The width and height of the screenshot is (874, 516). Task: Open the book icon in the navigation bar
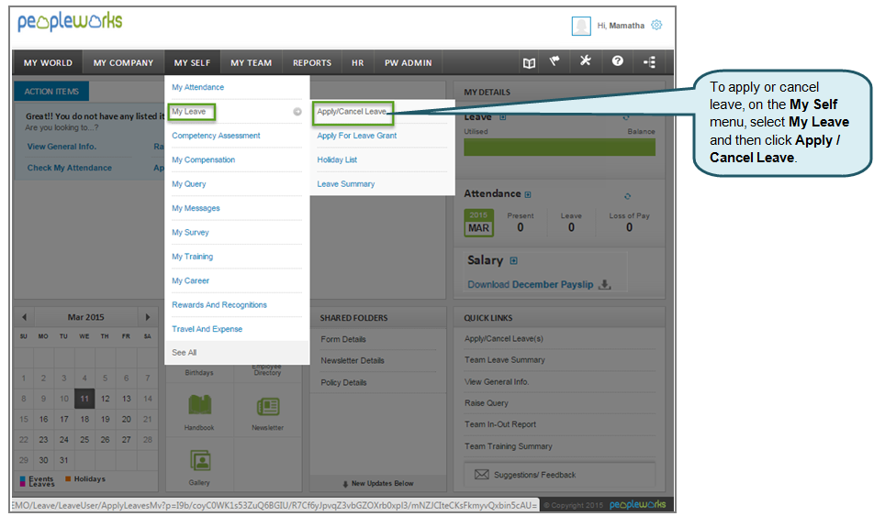(529, 62)
